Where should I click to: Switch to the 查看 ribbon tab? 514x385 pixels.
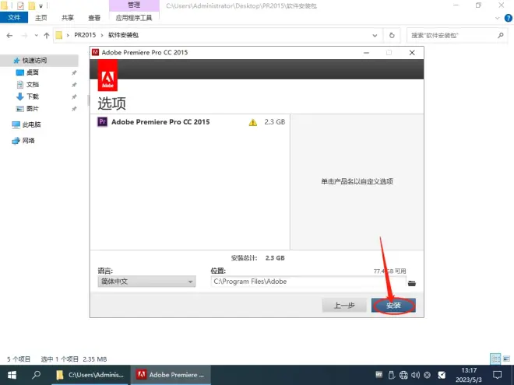pyautogui.click(x=94, y=17)
